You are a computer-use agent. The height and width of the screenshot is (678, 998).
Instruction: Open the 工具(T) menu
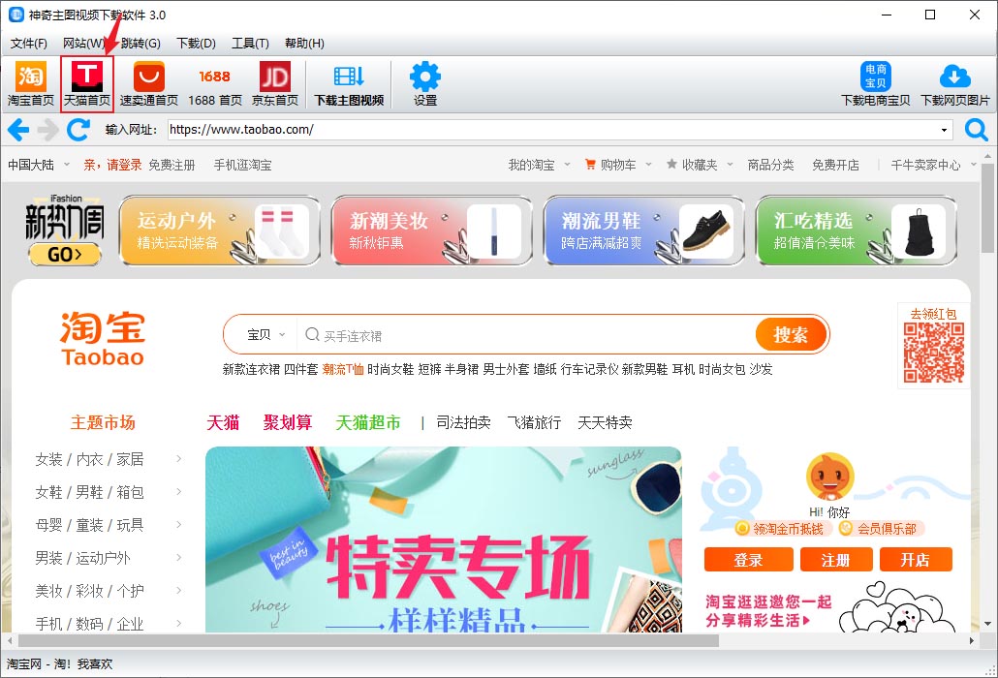250,44
